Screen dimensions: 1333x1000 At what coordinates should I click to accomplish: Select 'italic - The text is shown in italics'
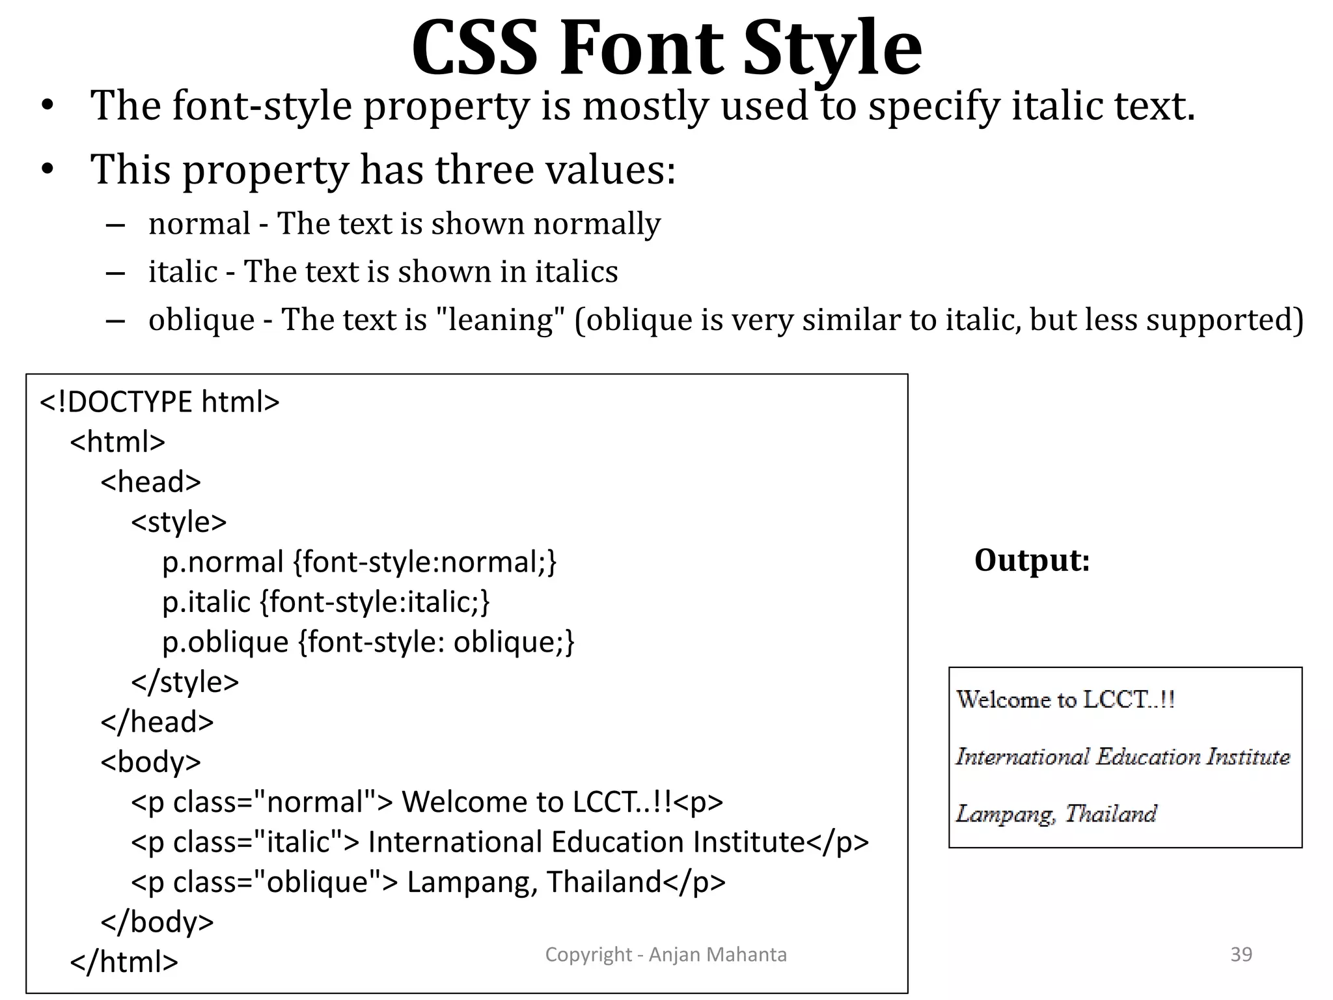pos(383,271)
